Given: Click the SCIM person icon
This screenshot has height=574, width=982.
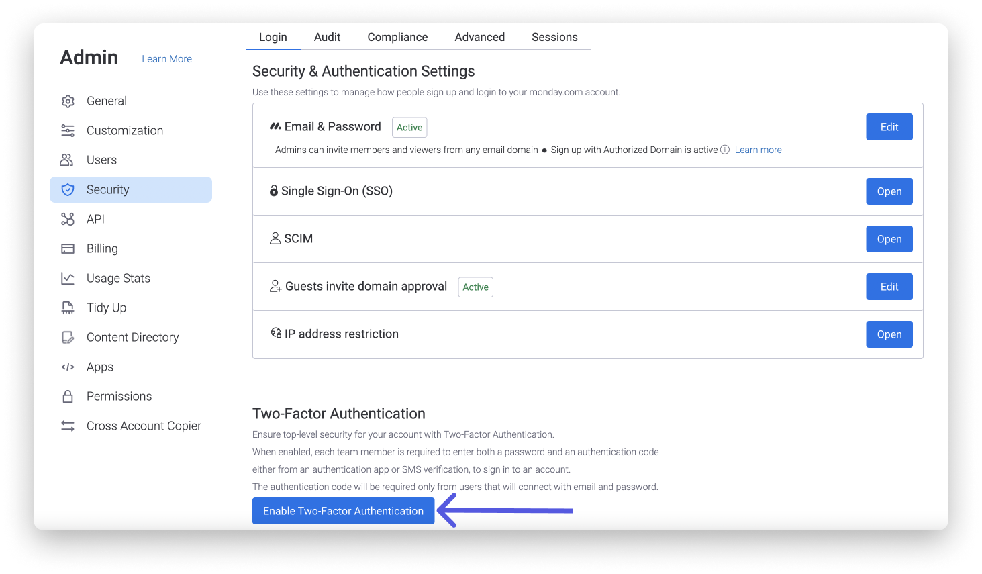Looking at the screenshot, I should (275, 238).
